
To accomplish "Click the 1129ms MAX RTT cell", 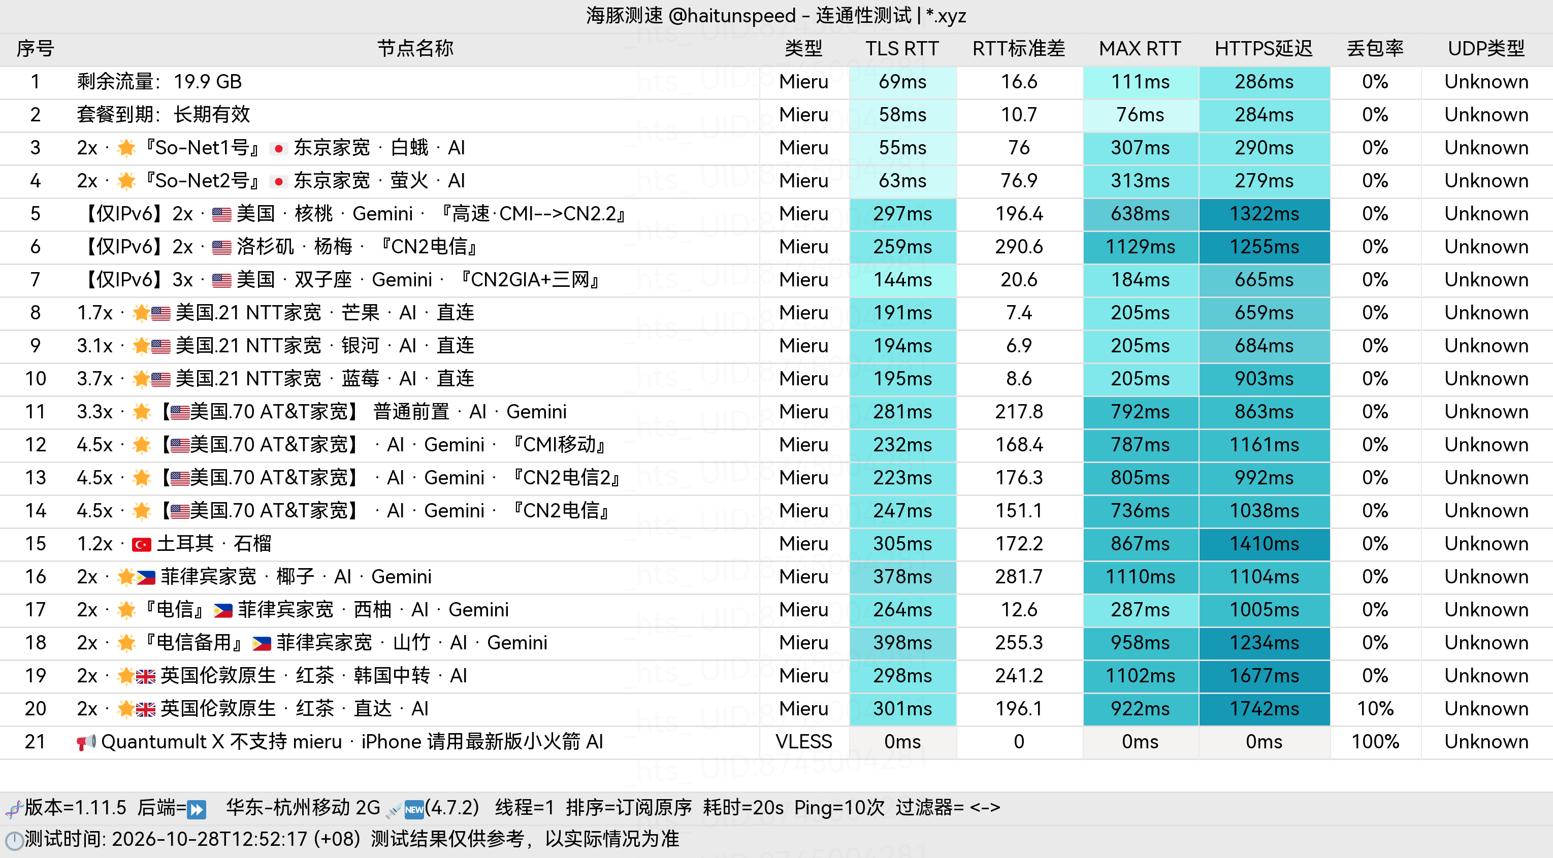I will click(1141, 247).
